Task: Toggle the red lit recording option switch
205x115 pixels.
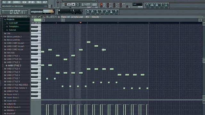Action: [x=101, y=4]
